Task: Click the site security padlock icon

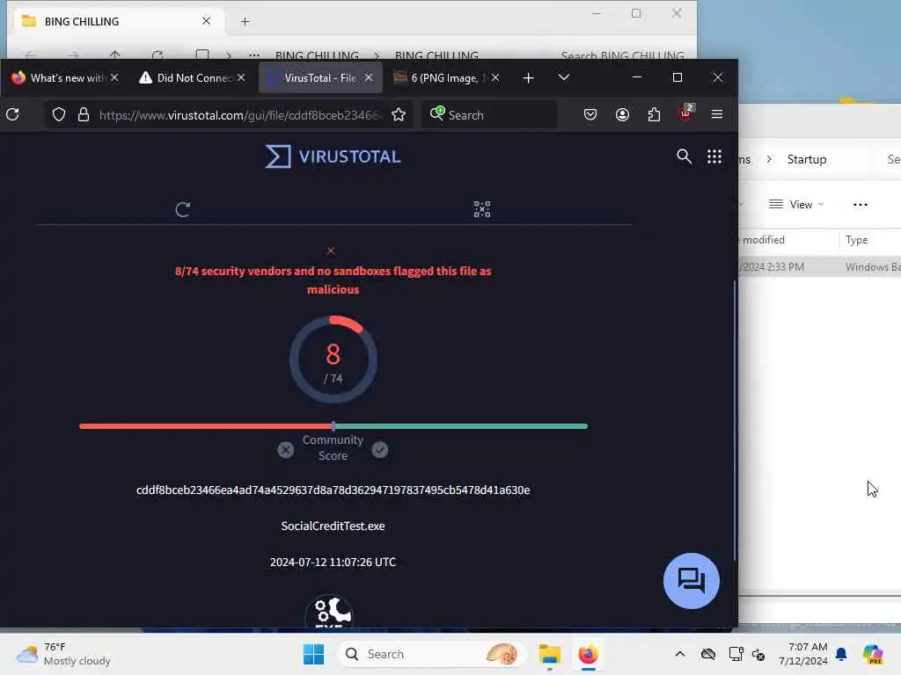Action: point(84,114)
